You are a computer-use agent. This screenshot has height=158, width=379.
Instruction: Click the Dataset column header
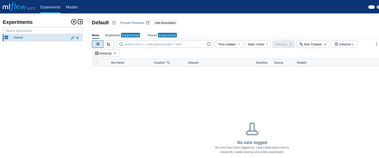pyautogui.click(x=193, y=62)
